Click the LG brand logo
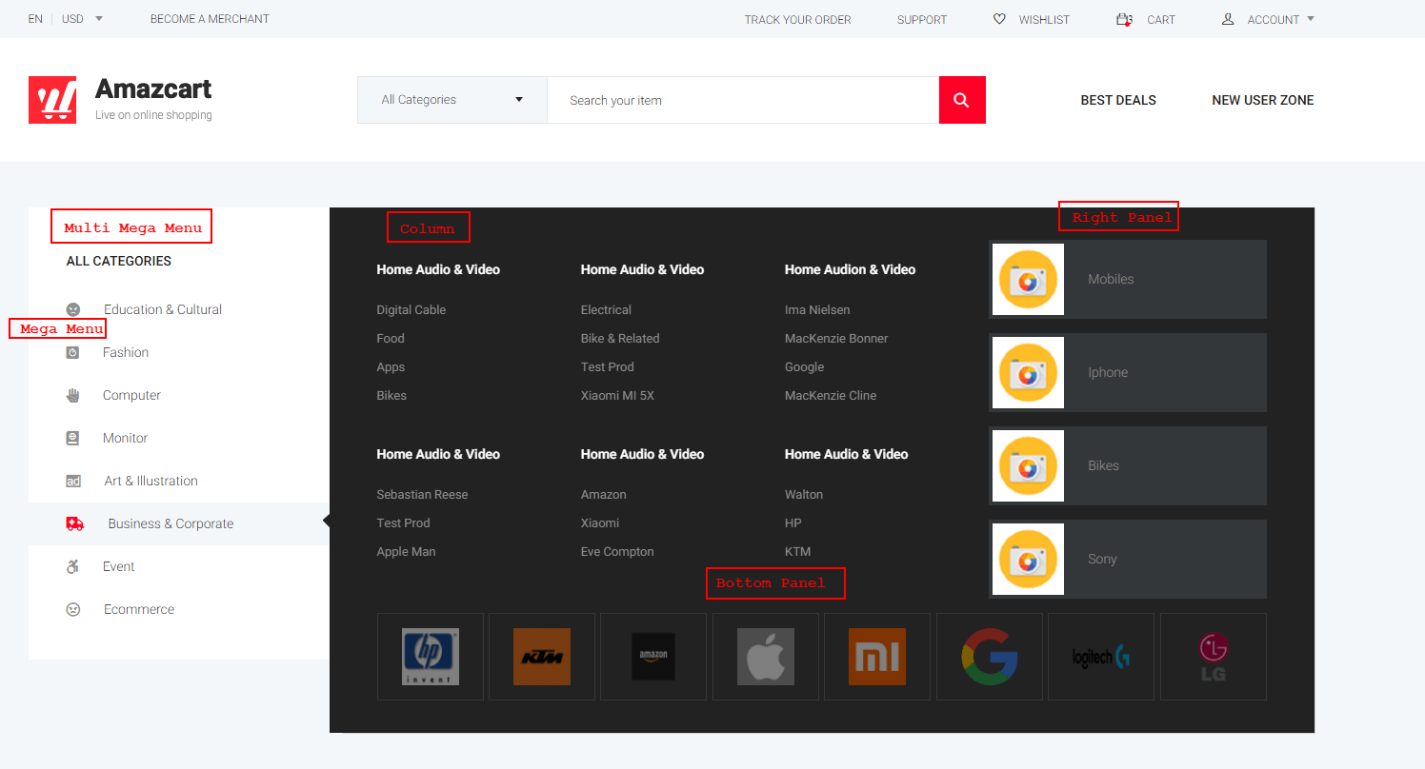1425x769 pixels. [1213, 657]
